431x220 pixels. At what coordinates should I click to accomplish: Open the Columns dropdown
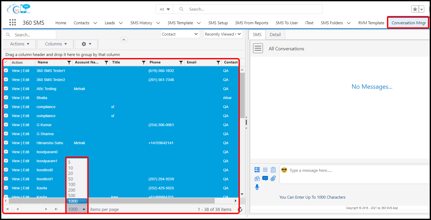56,44
